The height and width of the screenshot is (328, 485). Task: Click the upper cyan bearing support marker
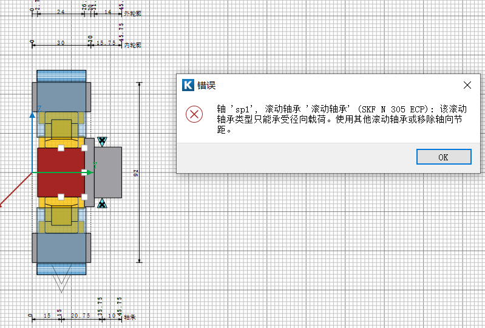click(102, 142)
